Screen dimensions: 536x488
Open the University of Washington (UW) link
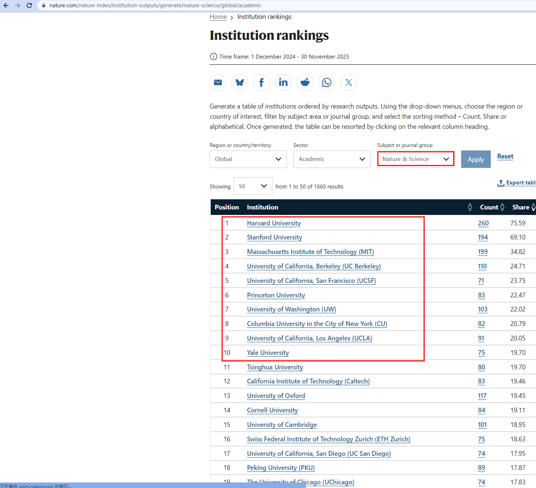point(292,309)
